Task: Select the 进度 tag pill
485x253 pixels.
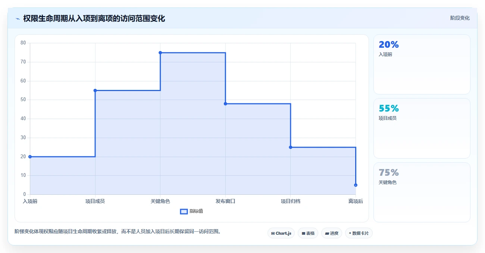Action: 331,233
